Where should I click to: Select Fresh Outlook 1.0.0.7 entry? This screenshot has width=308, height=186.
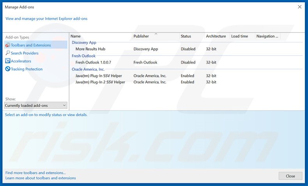pyautogui.click(x=93, y=62)
